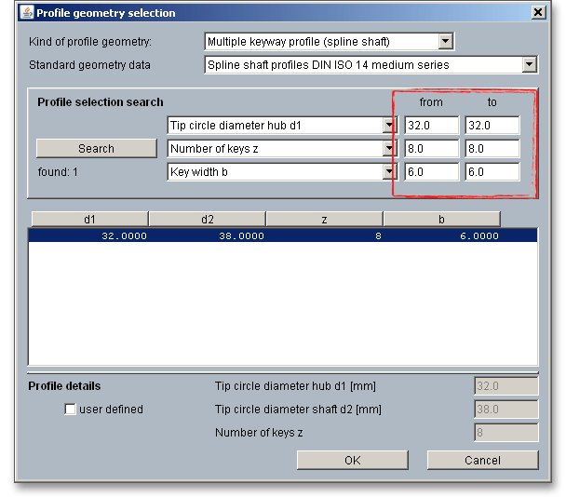Open the Tip circle diameter hub d1 dropdown

pos(389,126)
